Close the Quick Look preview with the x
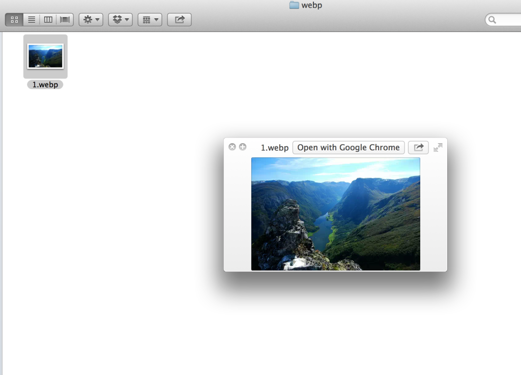 pos(232,147)
